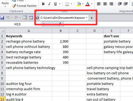Undo last action
The height and width of the screenshot is (101, 133).
[x=8, y=18]
